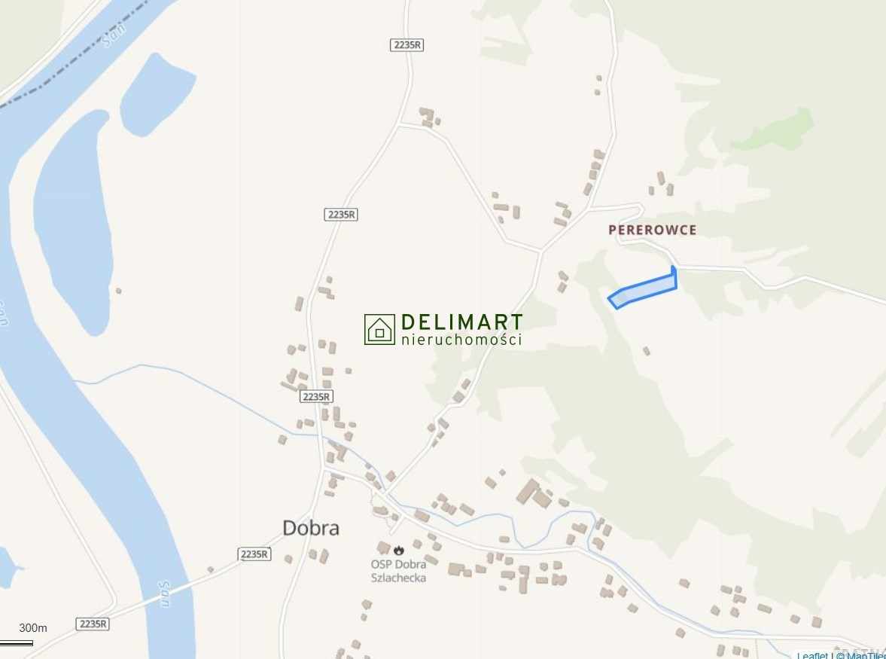The height and width of the screenshot is (659, 886).
Task: Click the bright green clearing in the forest
Action: click(773, 129)
